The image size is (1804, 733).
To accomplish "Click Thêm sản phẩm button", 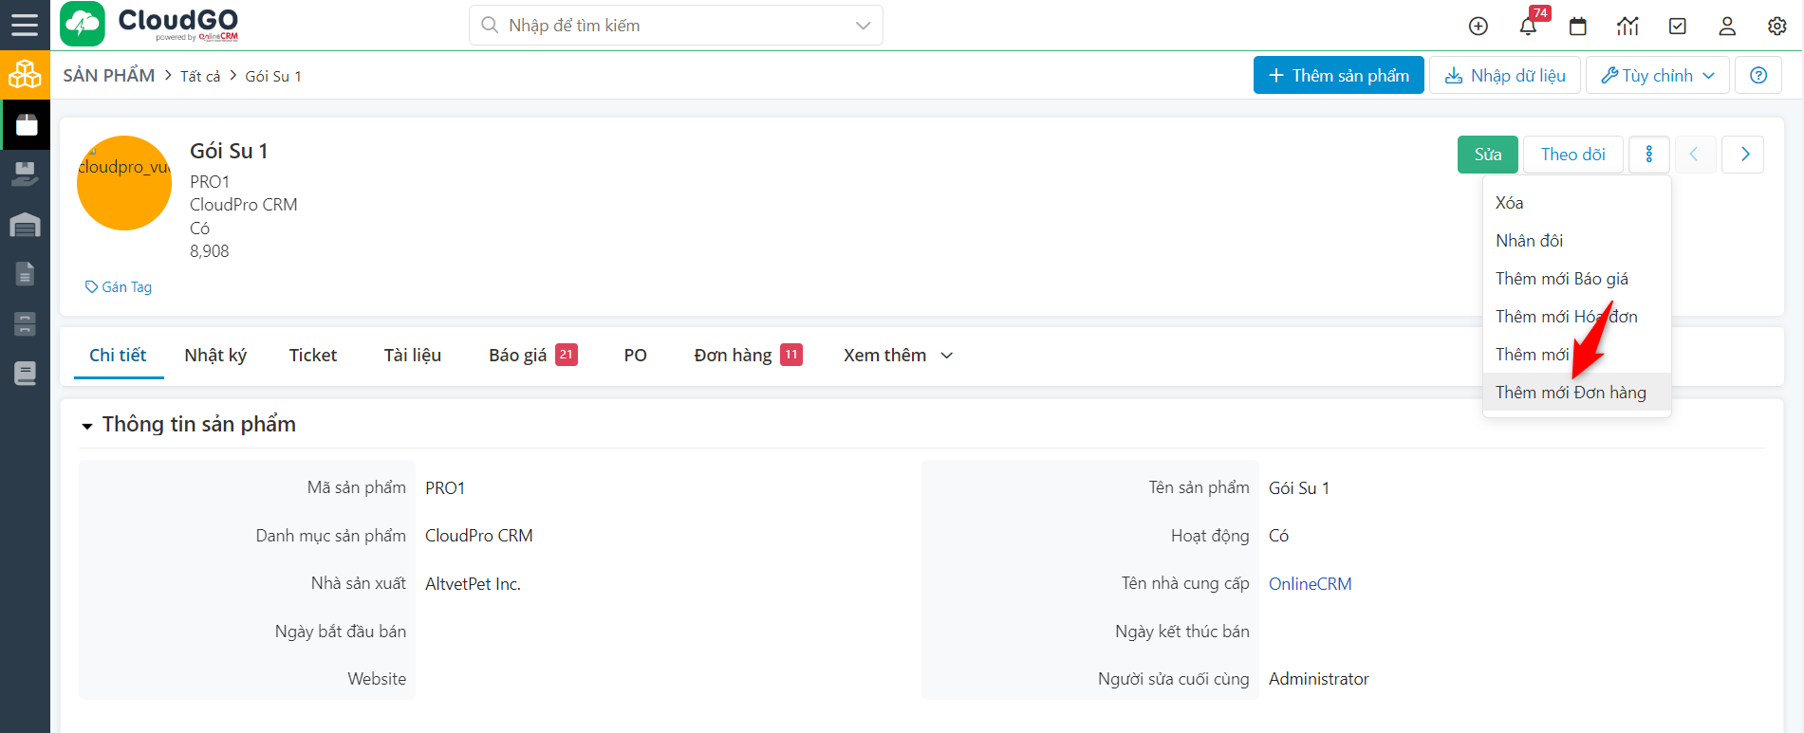I will click(1339, 75).
